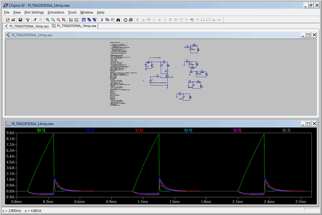Screen dimensions: 322x215
Task: Click the Tile Windows icon
Action: tap(83, 20)
